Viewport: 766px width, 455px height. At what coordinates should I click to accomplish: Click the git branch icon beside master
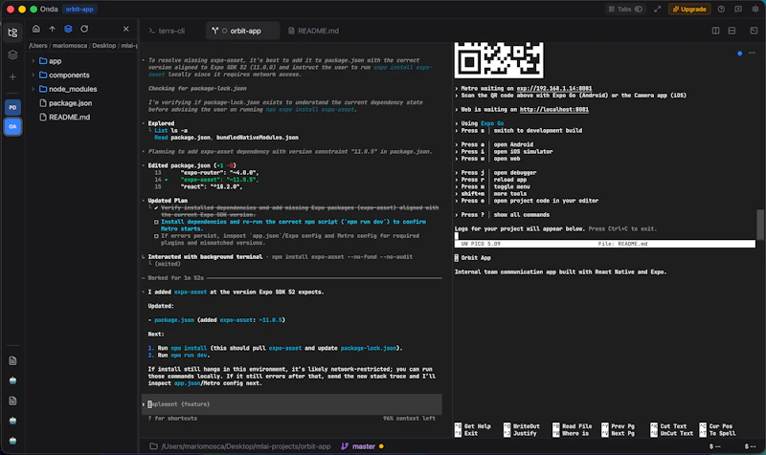point(345,446)
